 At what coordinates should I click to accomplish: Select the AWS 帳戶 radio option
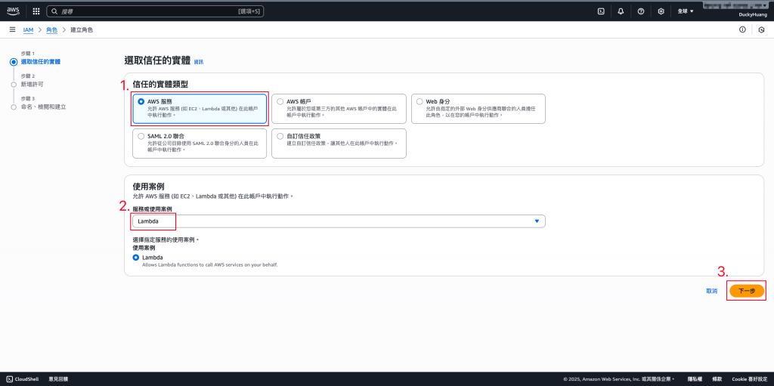(280, 101)
